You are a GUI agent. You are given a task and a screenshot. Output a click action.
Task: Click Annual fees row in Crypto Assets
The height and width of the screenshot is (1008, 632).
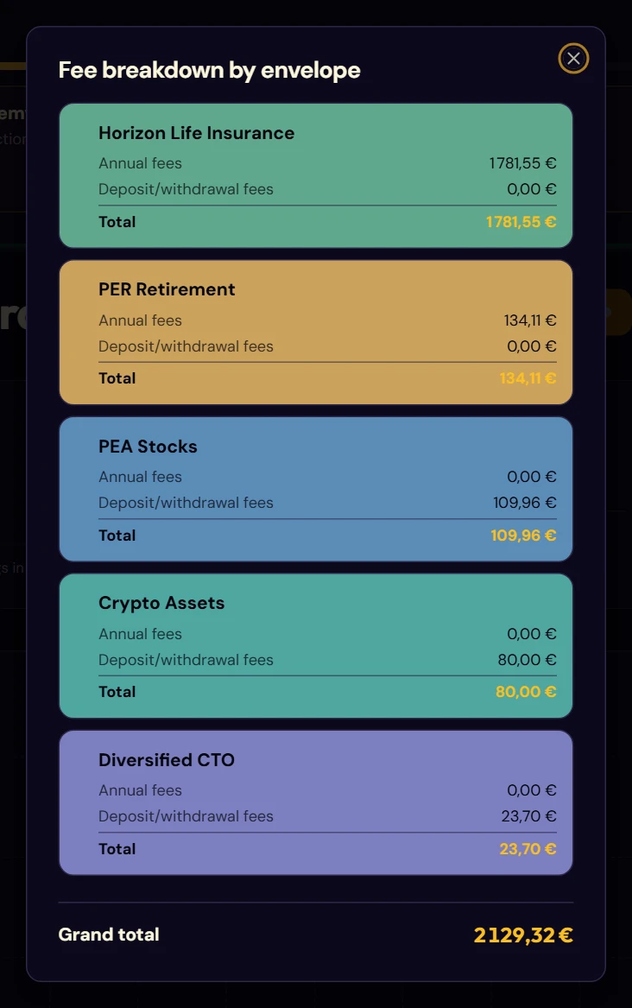click(327, 634)
